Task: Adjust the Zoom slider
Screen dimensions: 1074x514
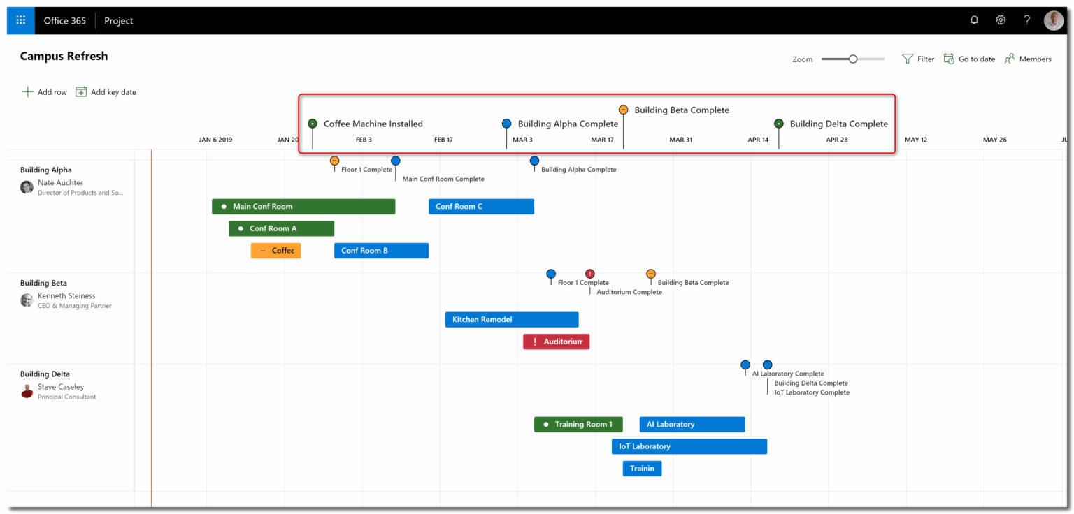Action: coord(852,59)
